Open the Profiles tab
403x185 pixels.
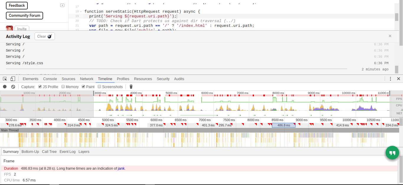click(x=123, y=79)
